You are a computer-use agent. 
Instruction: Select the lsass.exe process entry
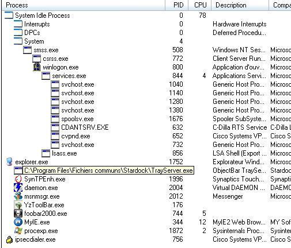(x=65, y=153)
